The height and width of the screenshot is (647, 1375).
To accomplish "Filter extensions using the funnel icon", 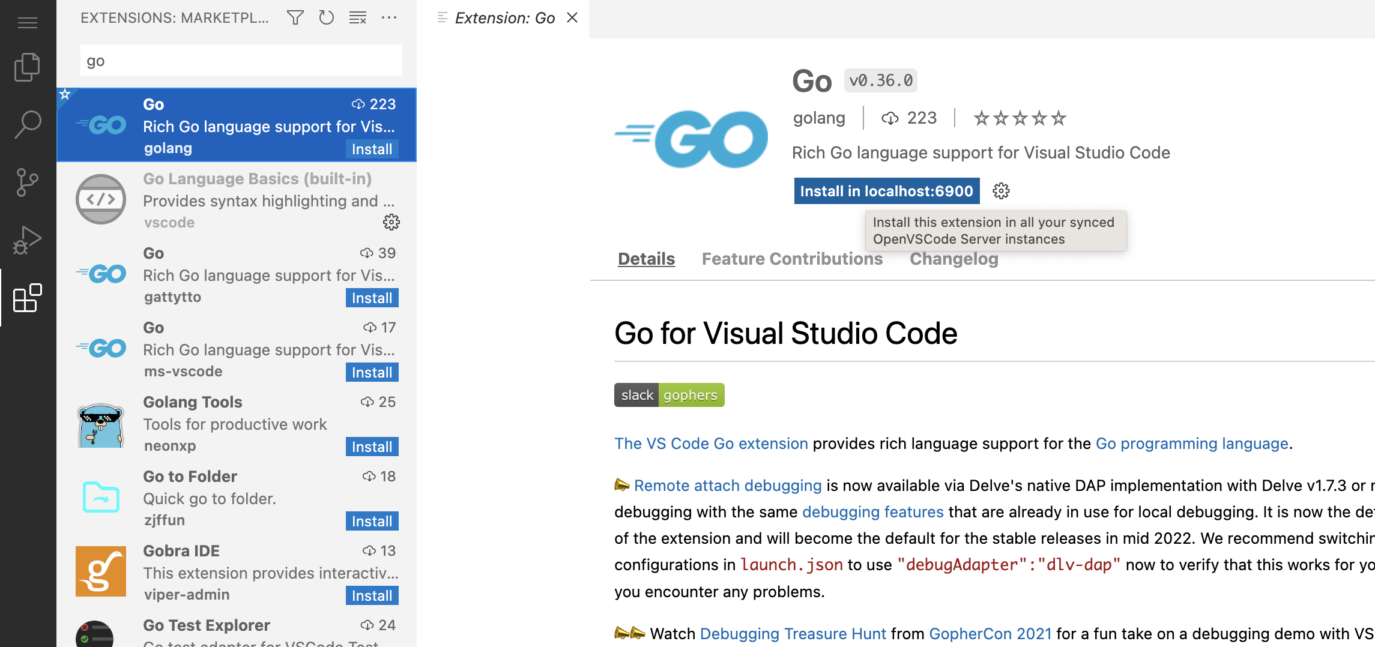I will coord(295,18).
